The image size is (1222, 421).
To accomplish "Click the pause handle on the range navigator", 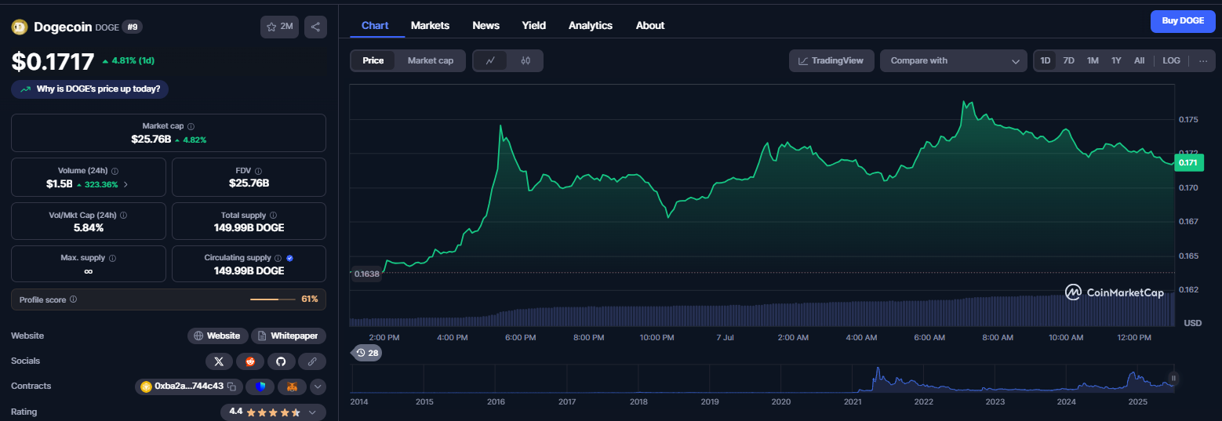I will 1174,379.
